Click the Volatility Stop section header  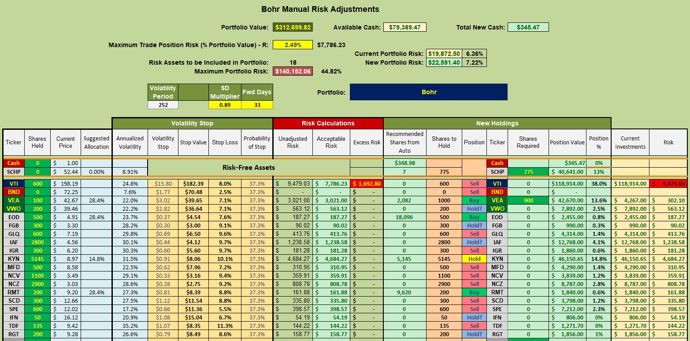point(193,123)
